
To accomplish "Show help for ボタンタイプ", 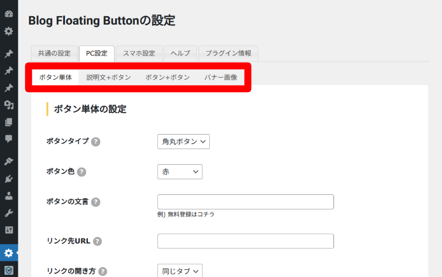I will tap(96, 142).
